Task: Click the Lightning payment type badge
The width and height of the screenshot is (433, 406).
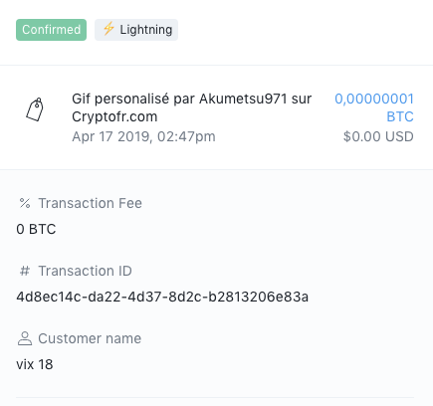Action: (136, 30)
